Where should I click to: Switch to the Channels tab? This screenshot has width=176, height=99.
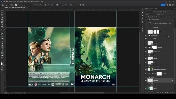[x=152, y=9]
